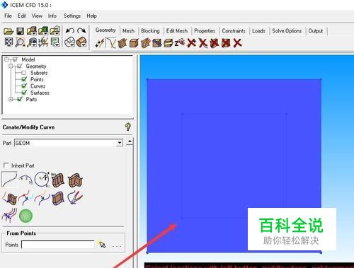
Task: Click the Save Project floppy icon
Action: [21, 31]
